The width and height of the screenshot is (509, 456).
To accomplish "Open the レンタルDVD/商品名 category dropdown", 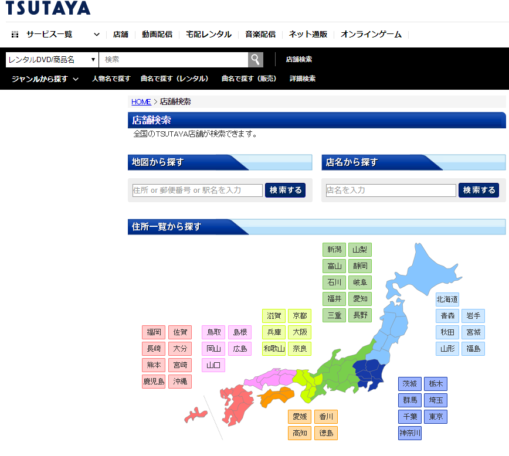I will click(52, 60).
